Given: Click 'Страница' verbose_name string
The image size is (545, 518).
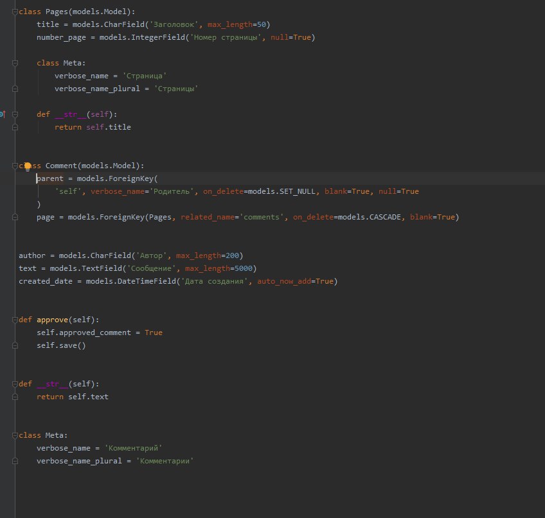Looking at the screenshot, I should pyautogui.click(x=145, y=76).
